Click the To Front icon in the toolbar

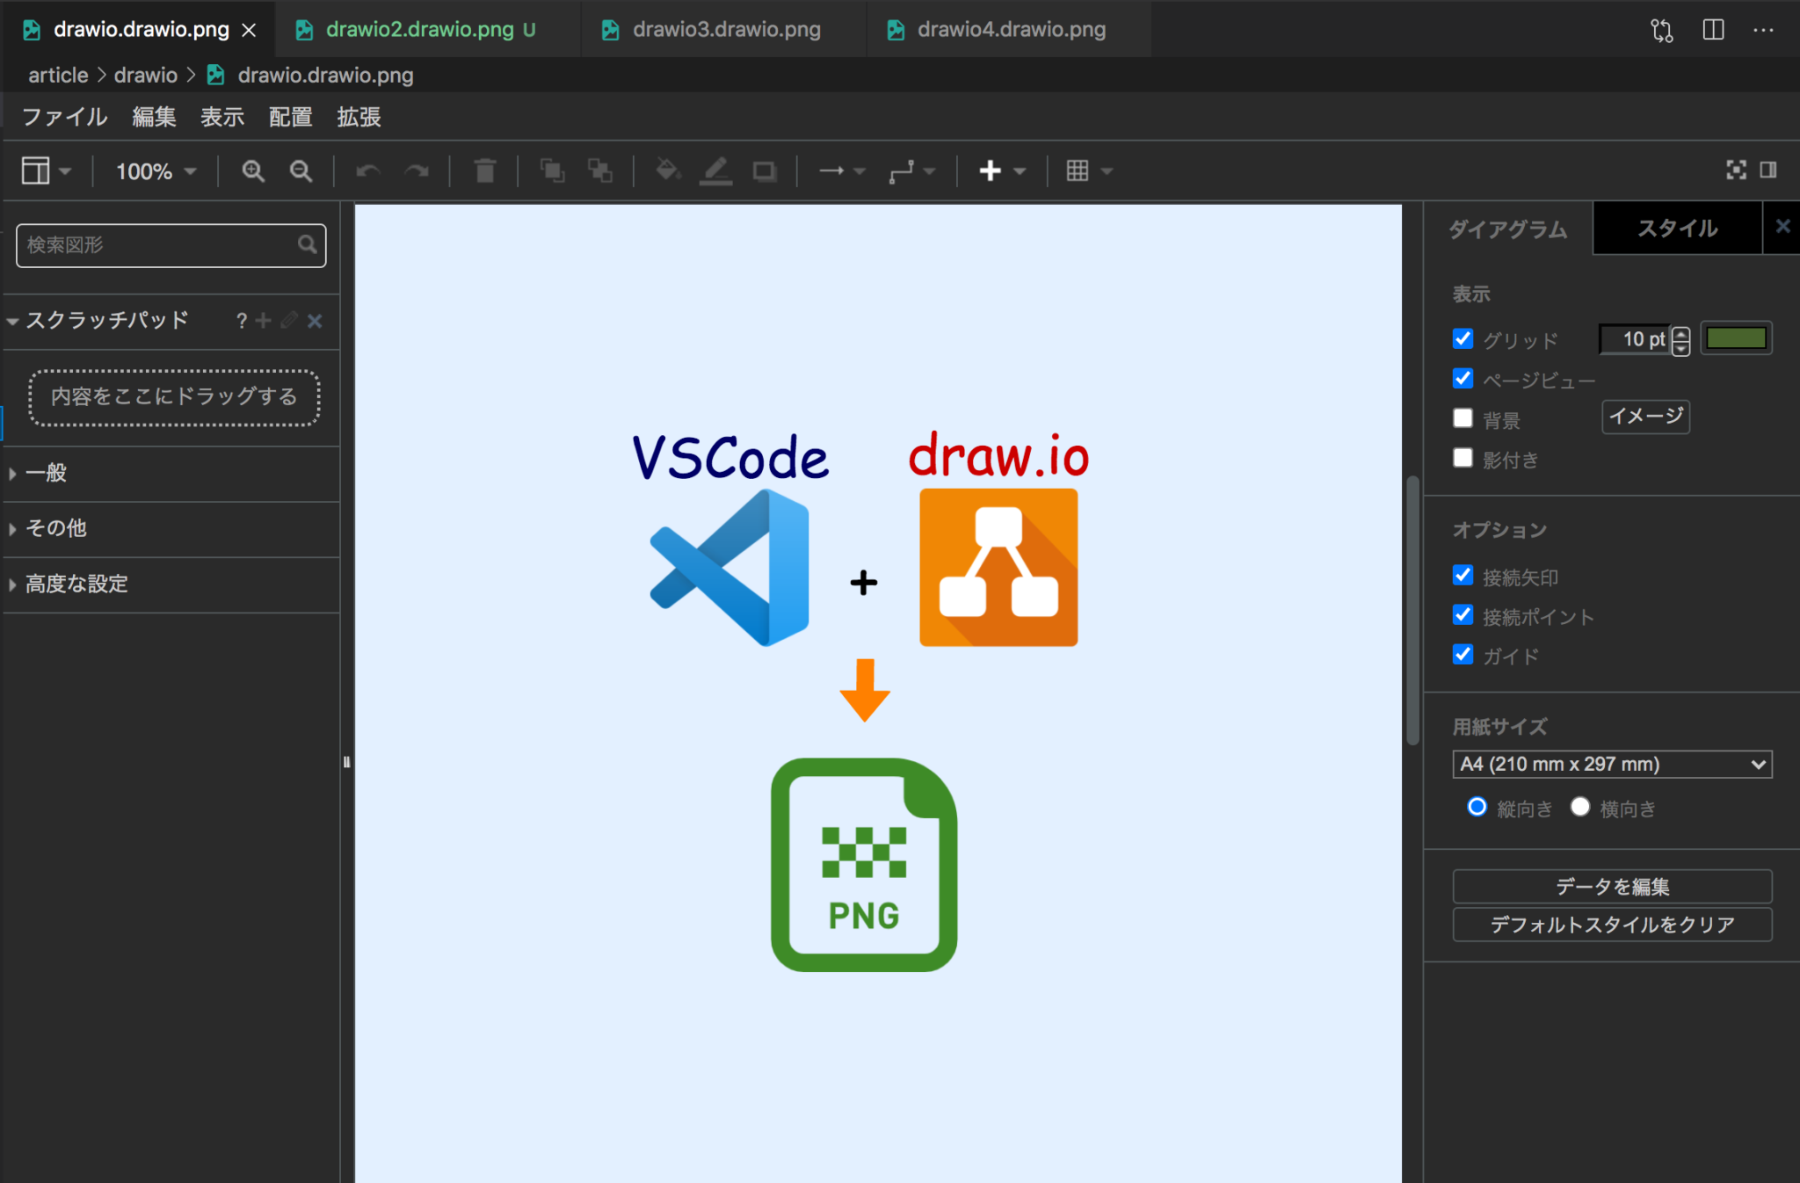552,171
